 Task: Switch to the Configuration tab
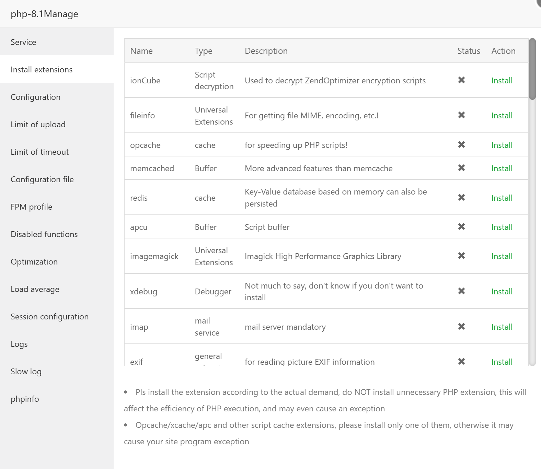(x=35, y=97)
